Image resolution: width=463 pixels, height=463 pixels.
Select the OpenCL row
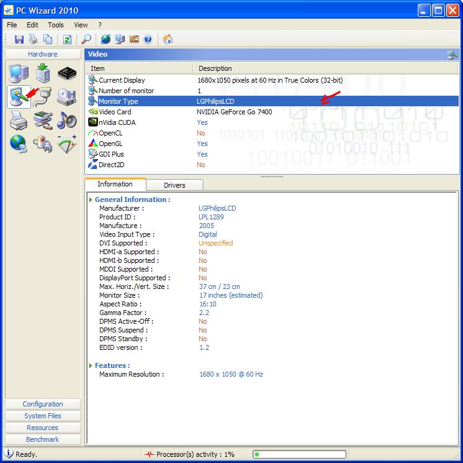[272, 133]
